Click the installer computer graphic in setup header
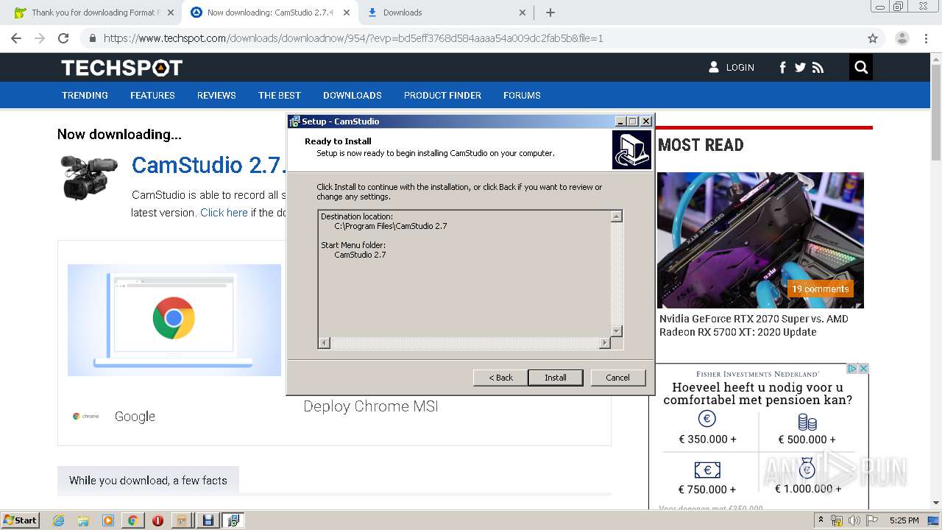The image size is (942, 530). click(x=631, y=150)
